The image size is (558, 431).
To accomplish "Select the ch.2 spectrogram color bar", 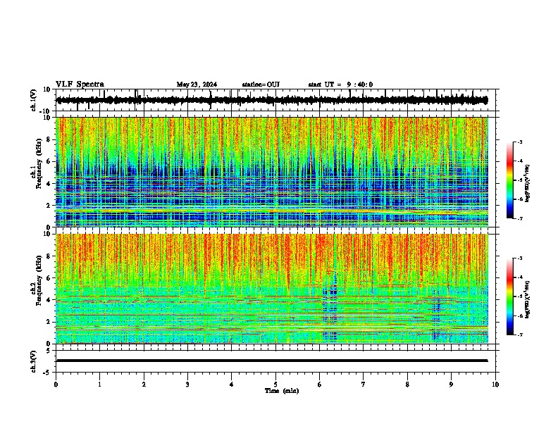I will [510, 296].
